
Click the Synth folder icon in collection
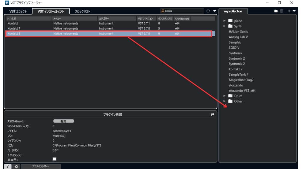[230, 26]
